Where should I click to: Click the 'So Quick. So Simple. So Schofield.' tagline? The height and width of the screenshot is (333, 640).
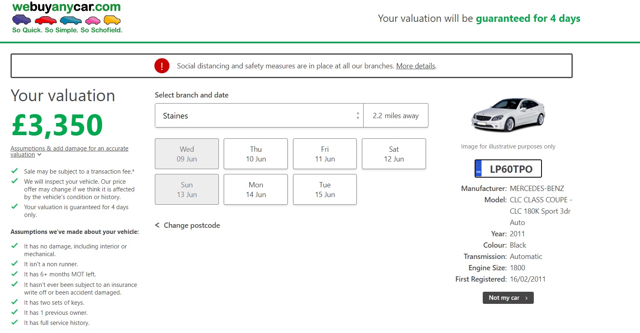click(x=67, y=30)
